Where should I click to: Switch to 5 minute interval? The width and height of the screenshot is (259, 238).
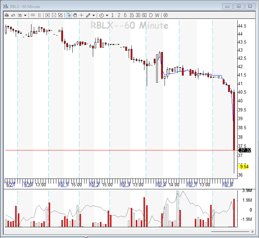tap(125, 15)
